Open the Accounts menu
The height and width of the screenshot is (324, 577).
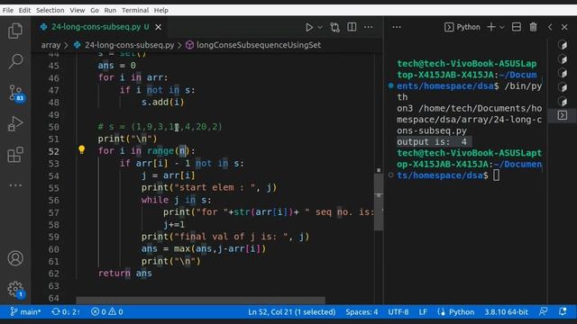[x=15, y=258]
